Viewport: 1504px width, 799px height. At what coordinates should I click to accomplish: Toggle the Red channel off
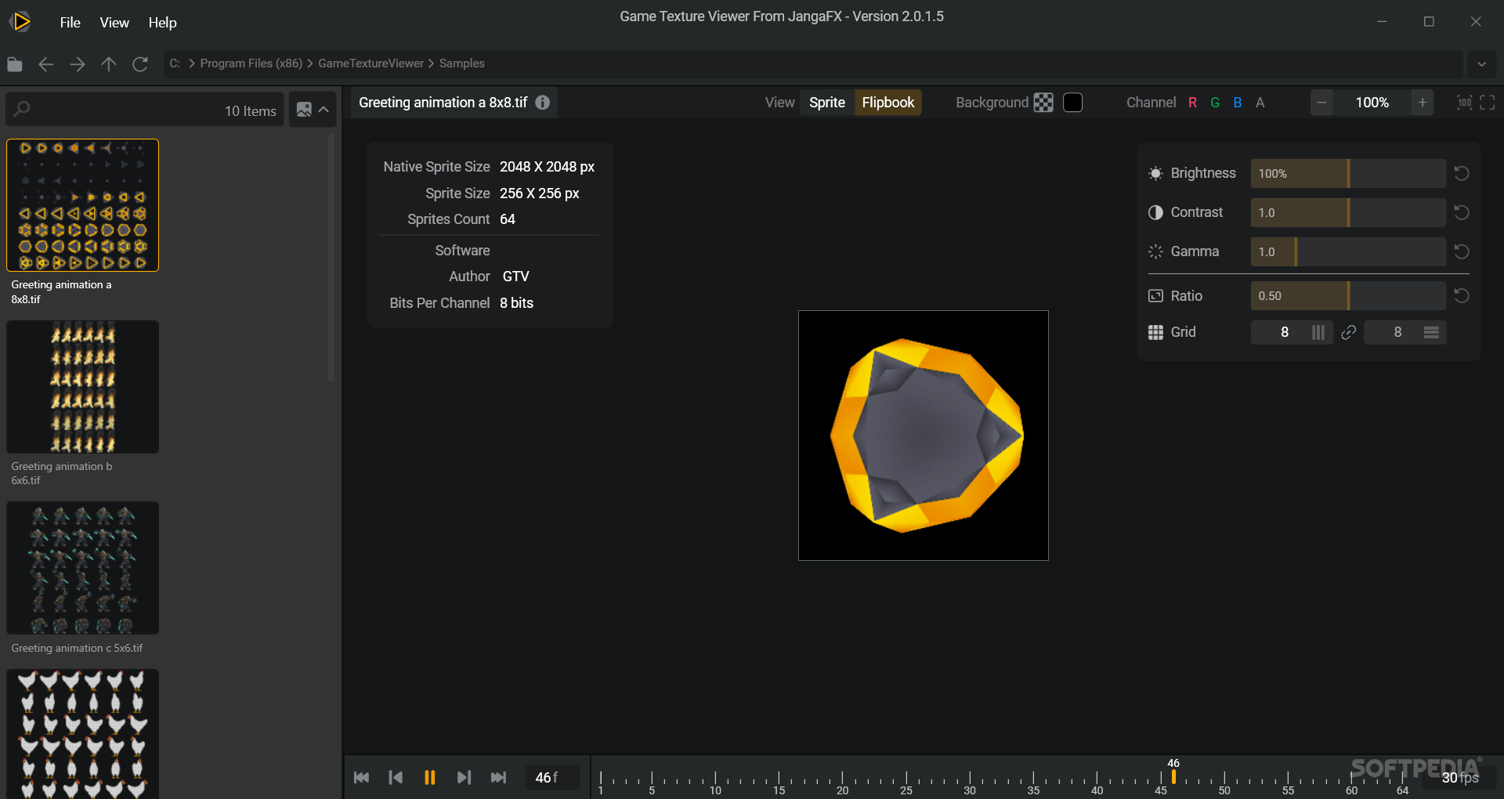pos(1192,102)
